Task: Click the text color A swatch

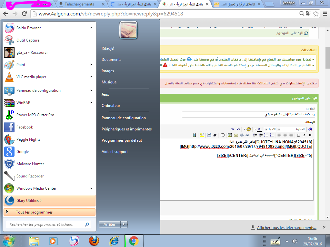Action: [259, 129]
